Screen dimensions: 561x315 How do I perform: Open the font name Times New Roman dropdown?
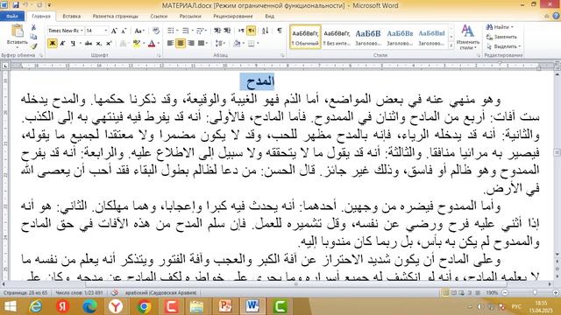(82, 31)
